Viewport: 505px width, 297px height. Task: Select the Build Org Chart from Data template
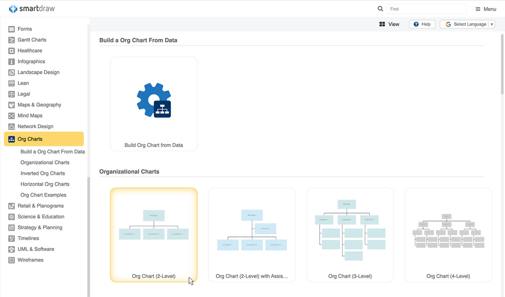pos(154,104)
